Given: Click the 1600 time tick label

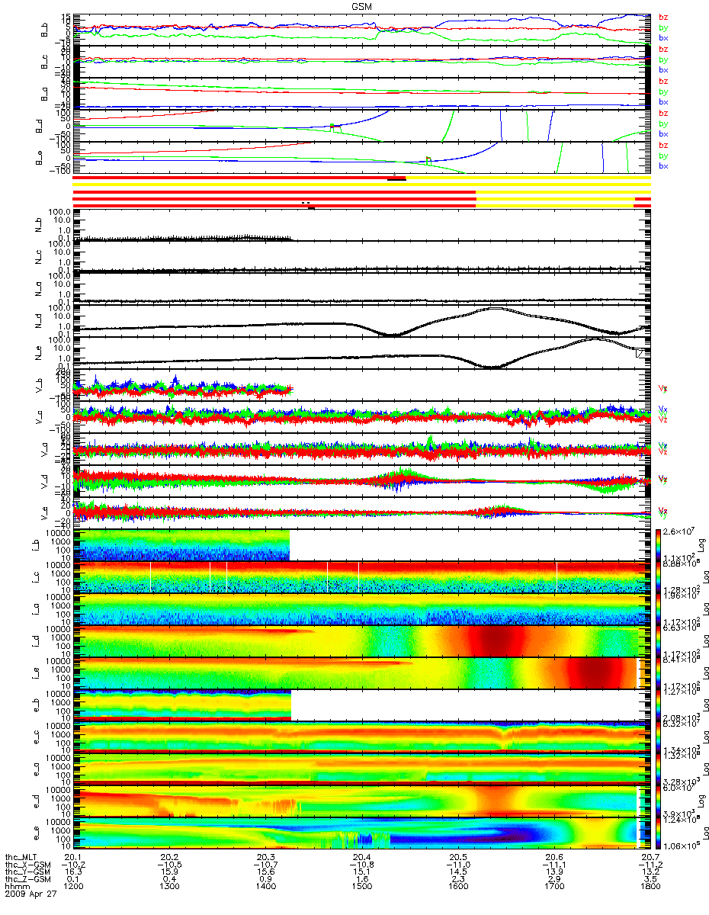Looking at the screenshot, I should click(x=457, y=888).
